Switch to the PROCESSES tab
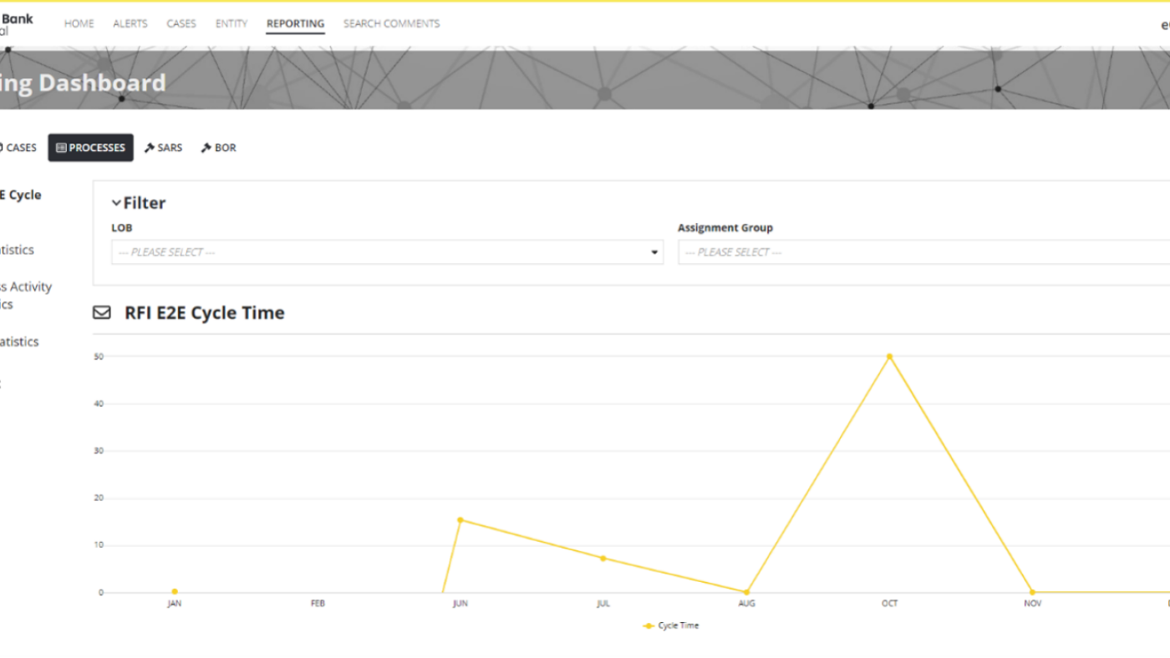 90,148
